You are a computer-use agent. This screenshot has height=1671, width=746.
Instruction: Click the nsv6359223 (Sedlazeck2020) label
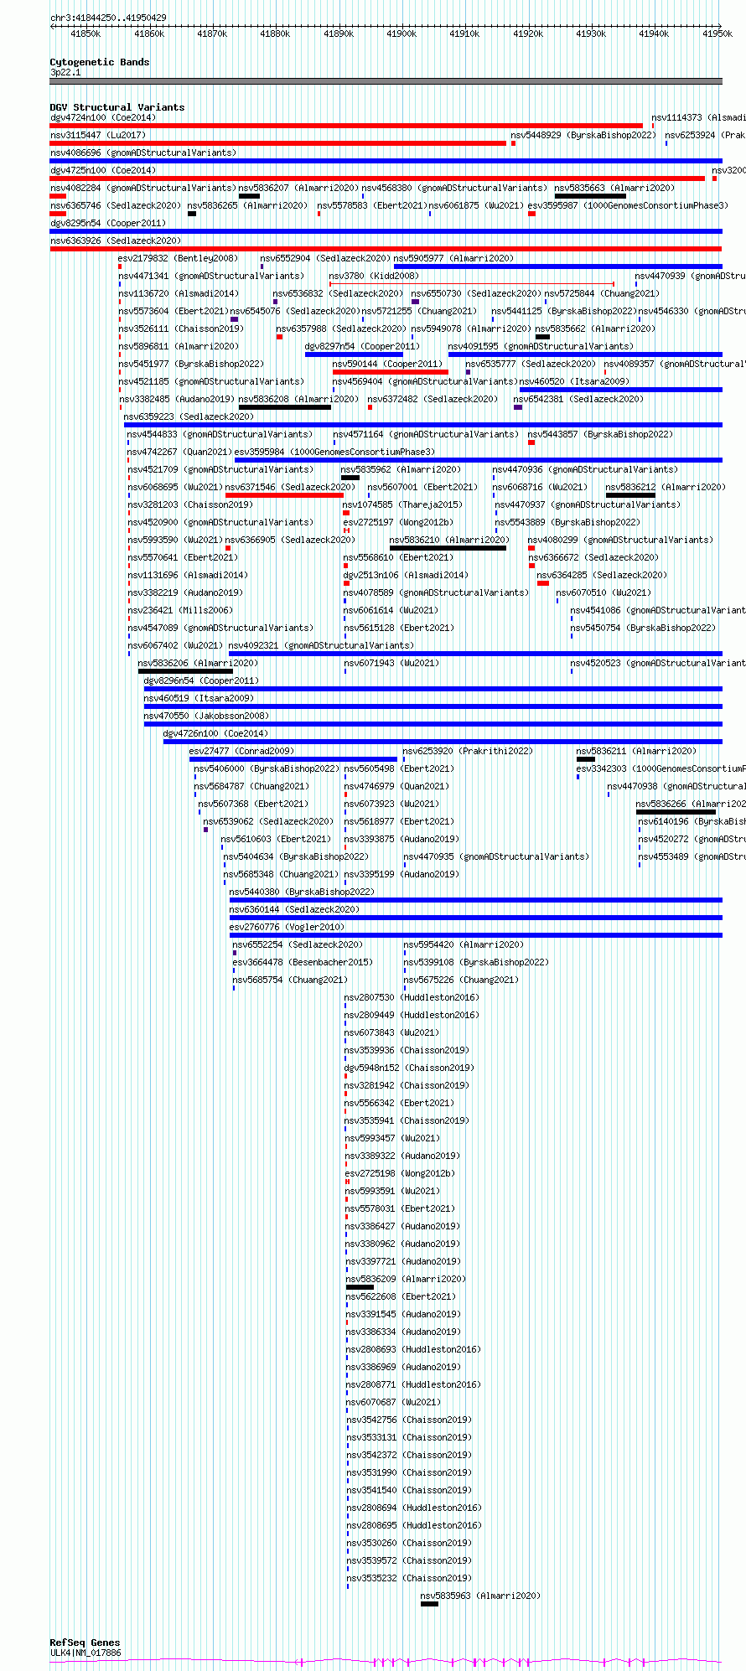tap(189, 416)
